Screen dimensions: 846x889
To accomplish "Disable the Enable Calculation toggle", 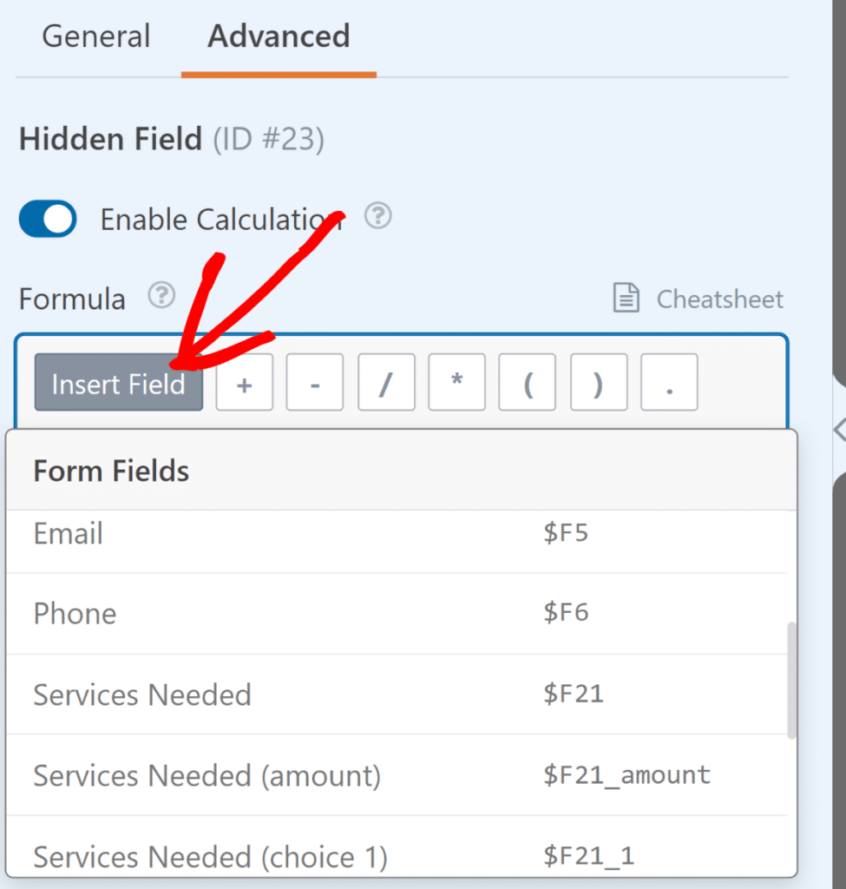I will click(x=47, y=219).
